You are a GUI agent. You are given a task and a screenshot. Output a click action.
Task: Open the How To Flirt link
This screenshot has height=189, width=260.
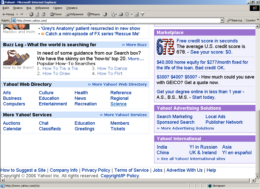tap(110, 73)
